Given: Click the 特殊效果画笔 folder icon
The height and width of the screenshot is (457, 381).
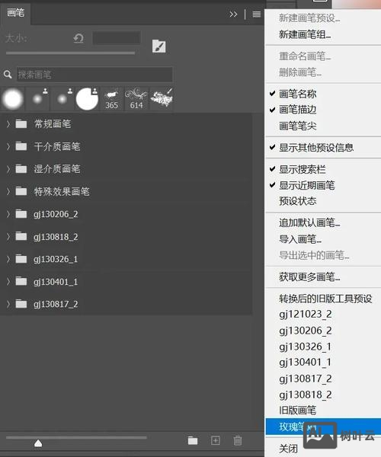Looking at the screenshot, I should click(21, 191).
